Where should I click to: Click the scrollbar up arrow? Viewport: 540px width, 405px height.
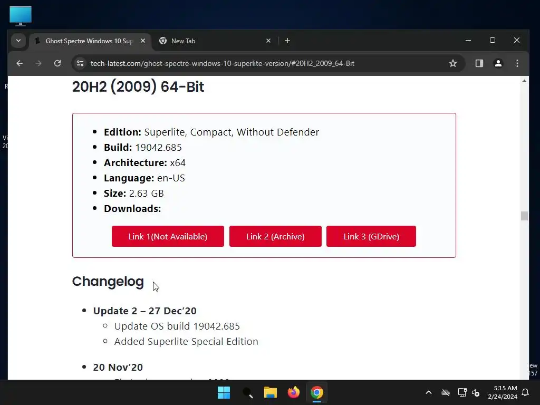point(524,81)
